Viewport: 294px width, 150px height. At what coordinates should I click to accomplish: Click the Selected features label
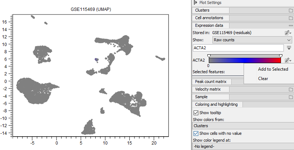pos(209,72)
